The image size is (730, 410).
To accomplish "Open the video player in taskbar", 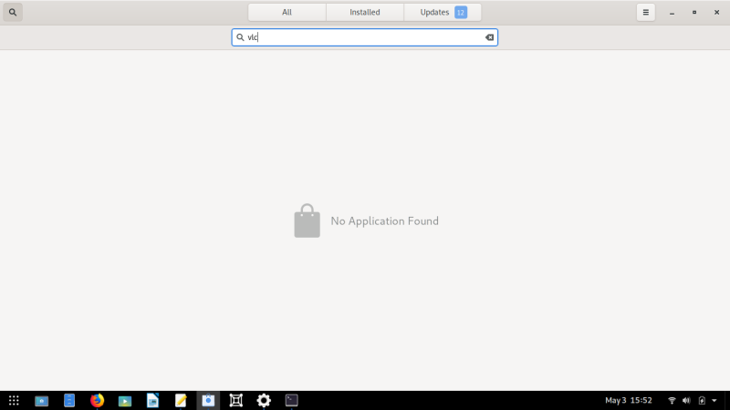I will click(x=125, y=400).
